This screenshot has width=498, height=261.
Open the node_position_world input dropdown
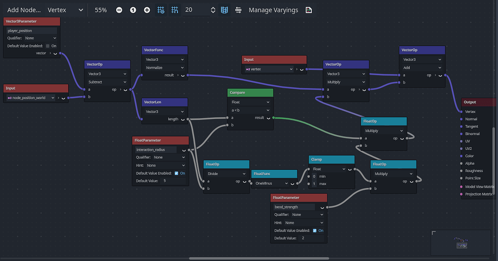33,98
